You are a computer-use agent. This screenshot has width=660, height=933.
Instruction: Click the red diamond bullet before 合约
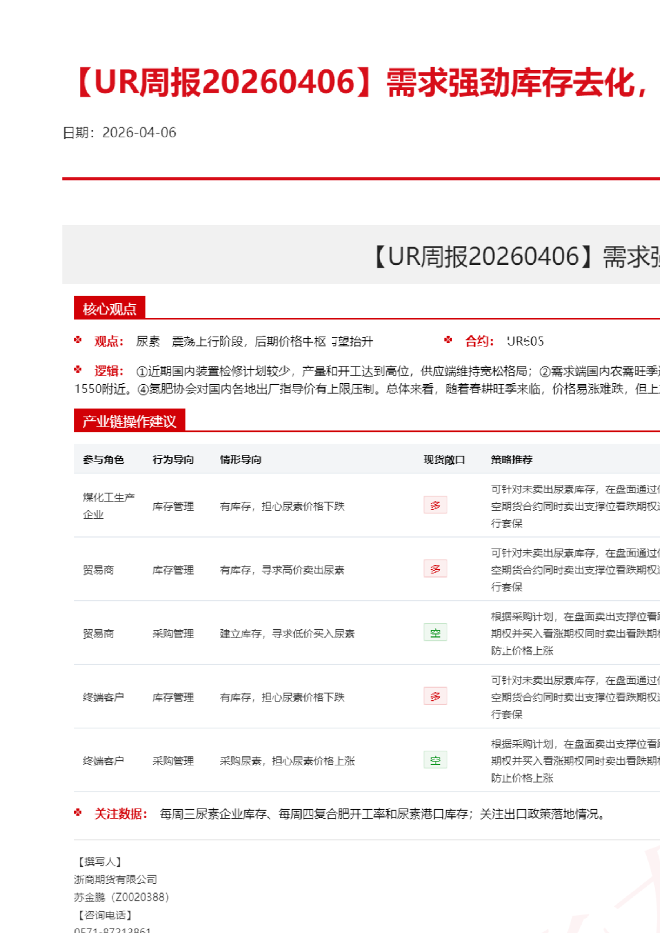coord(448,340)
